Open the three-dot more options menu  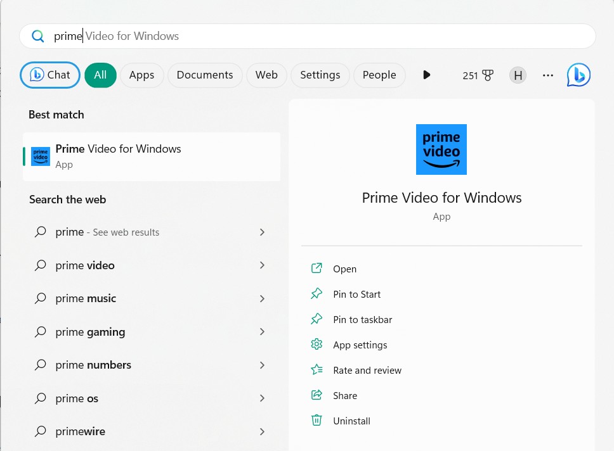coord(548,75)
